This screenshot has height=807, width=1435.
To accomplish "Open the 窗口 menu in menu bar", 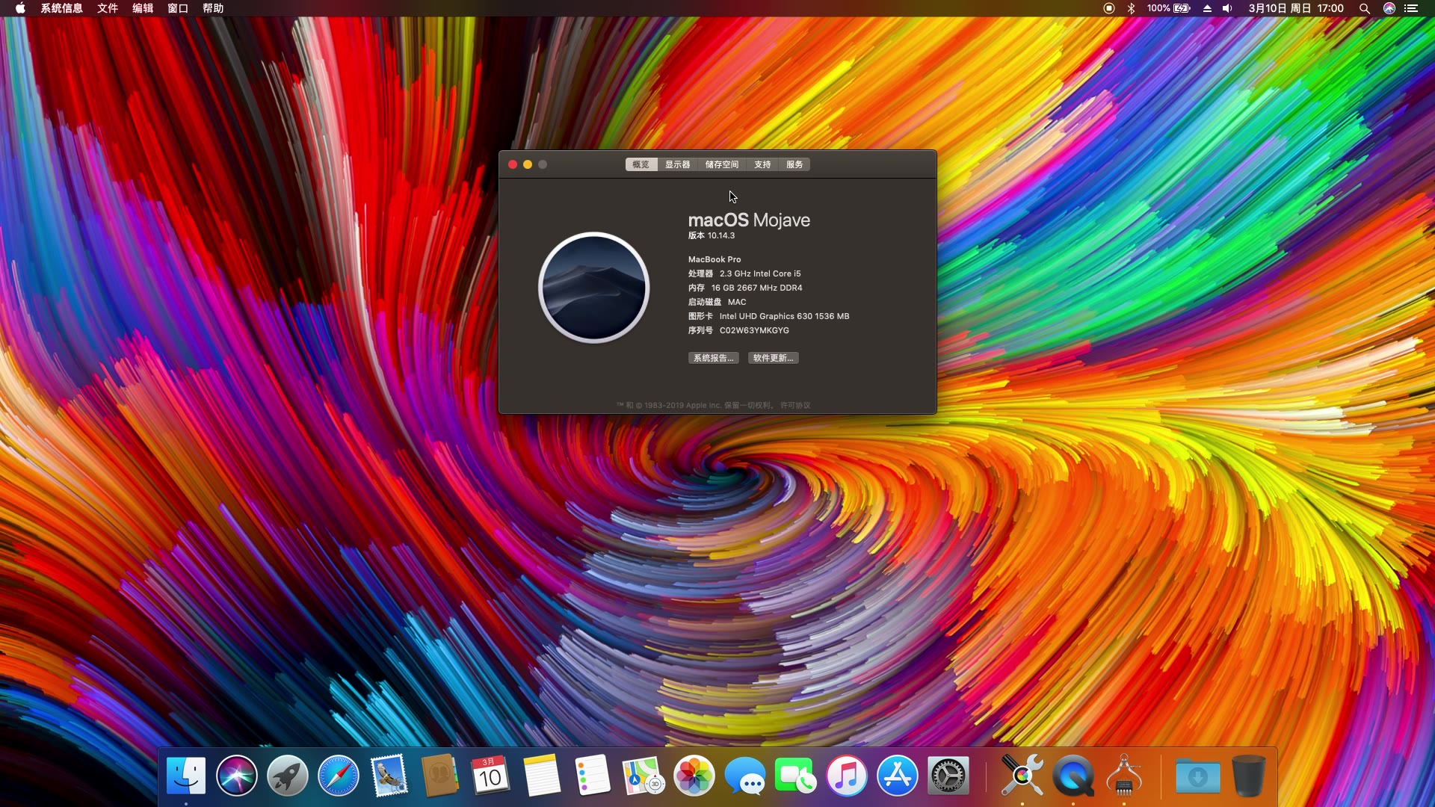I will [178, 8].
